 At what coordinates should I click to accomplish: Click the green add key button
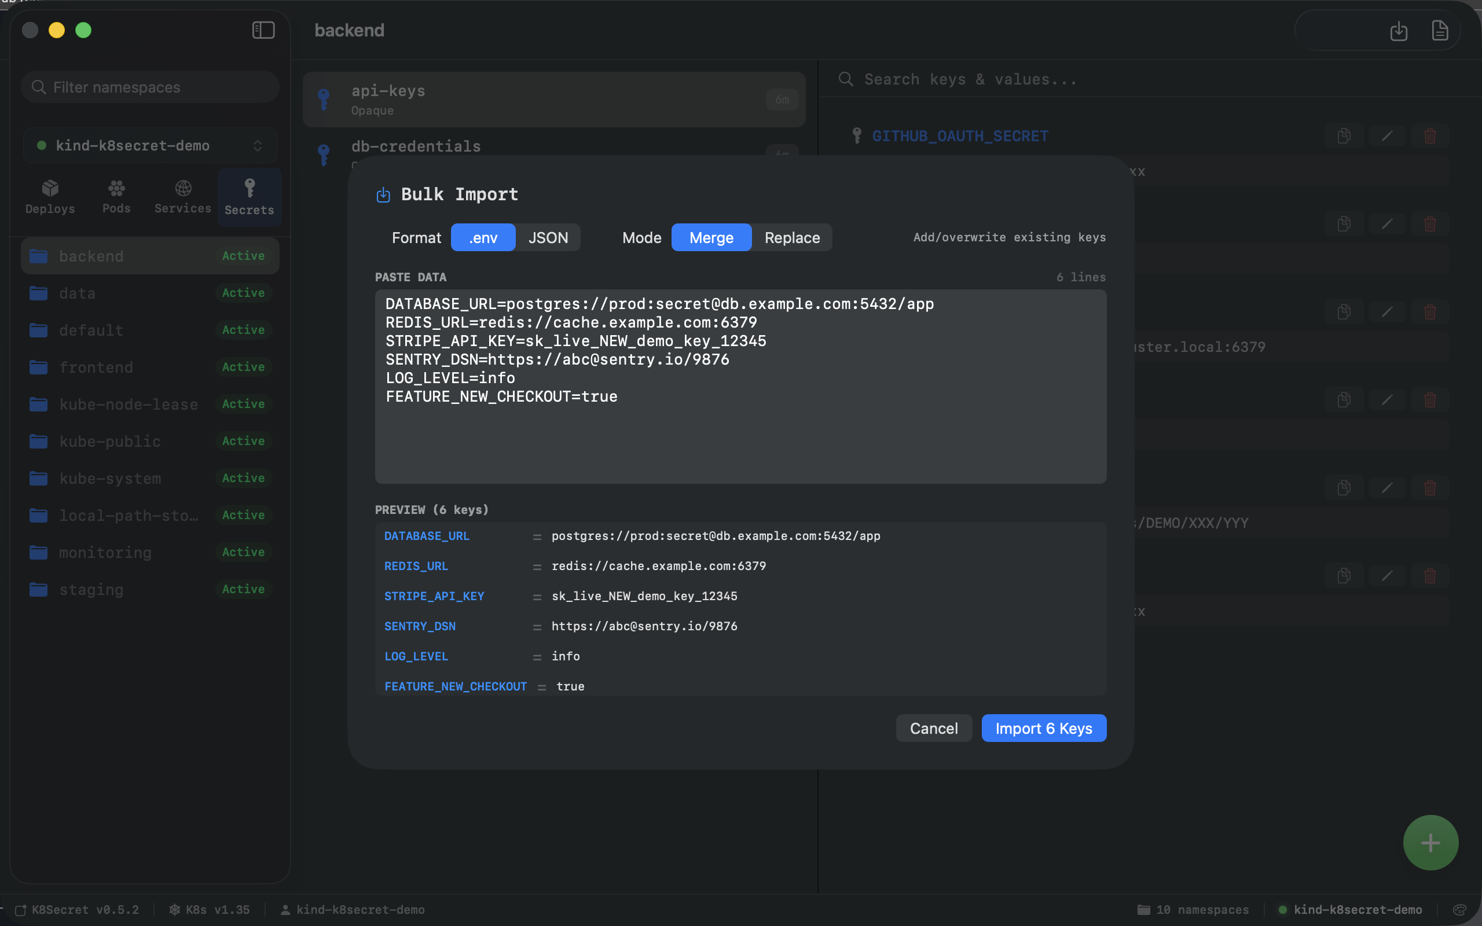[x=1430, y=843]
